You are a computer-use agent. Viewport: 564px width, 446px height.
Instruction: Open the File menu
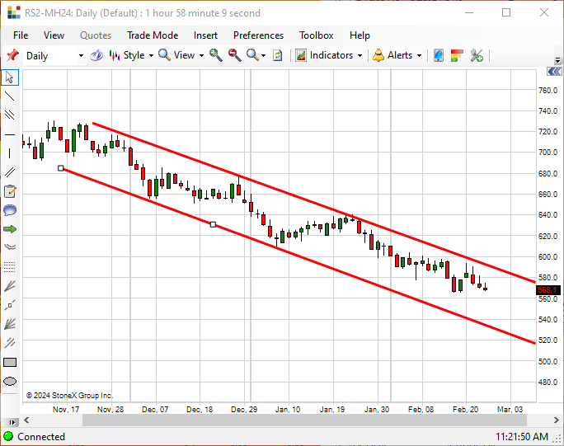coord(21,35)
